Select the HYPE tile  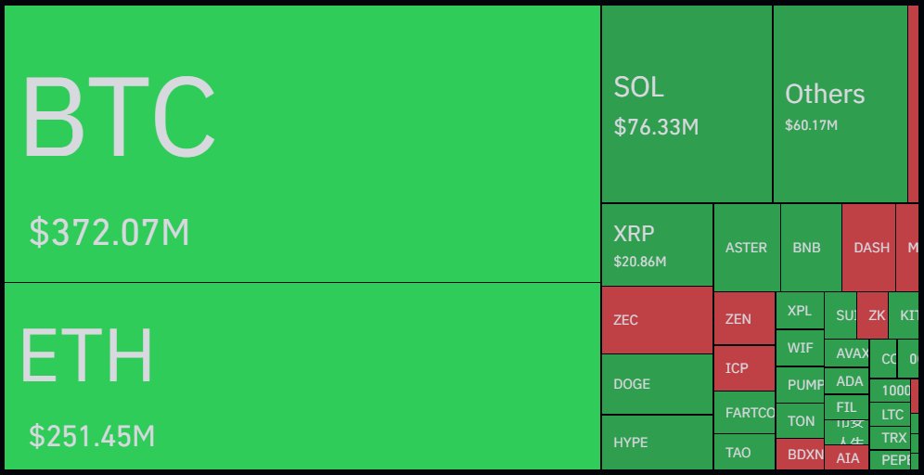(x=657, y=443)
